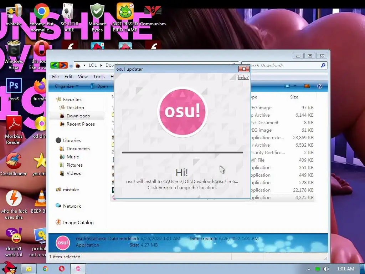Click the help? link in osu! updater
Screen dimensions: 365x274
coord(243,77)
